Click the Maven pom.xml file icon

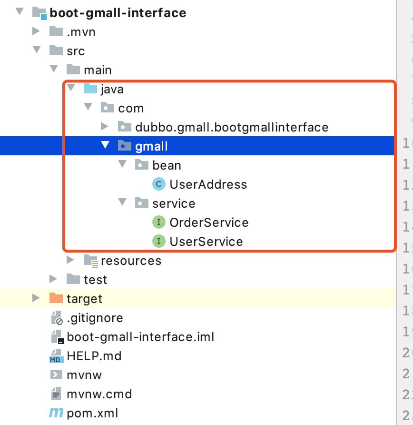click(56, 413)
